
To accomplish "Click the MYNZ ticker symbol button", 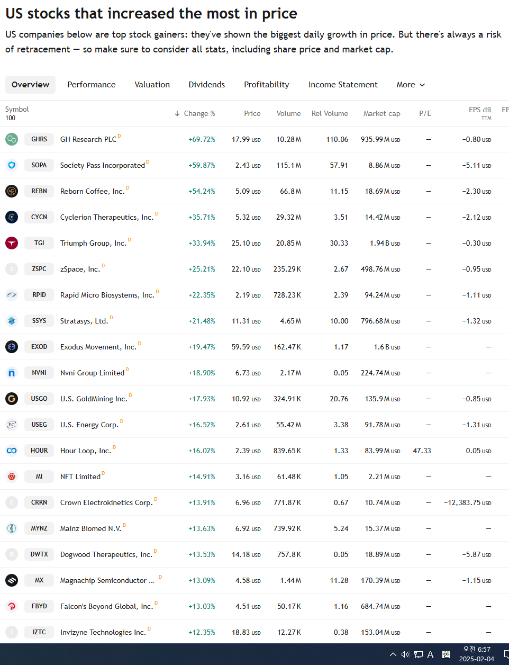I will (x=39, y=528).
